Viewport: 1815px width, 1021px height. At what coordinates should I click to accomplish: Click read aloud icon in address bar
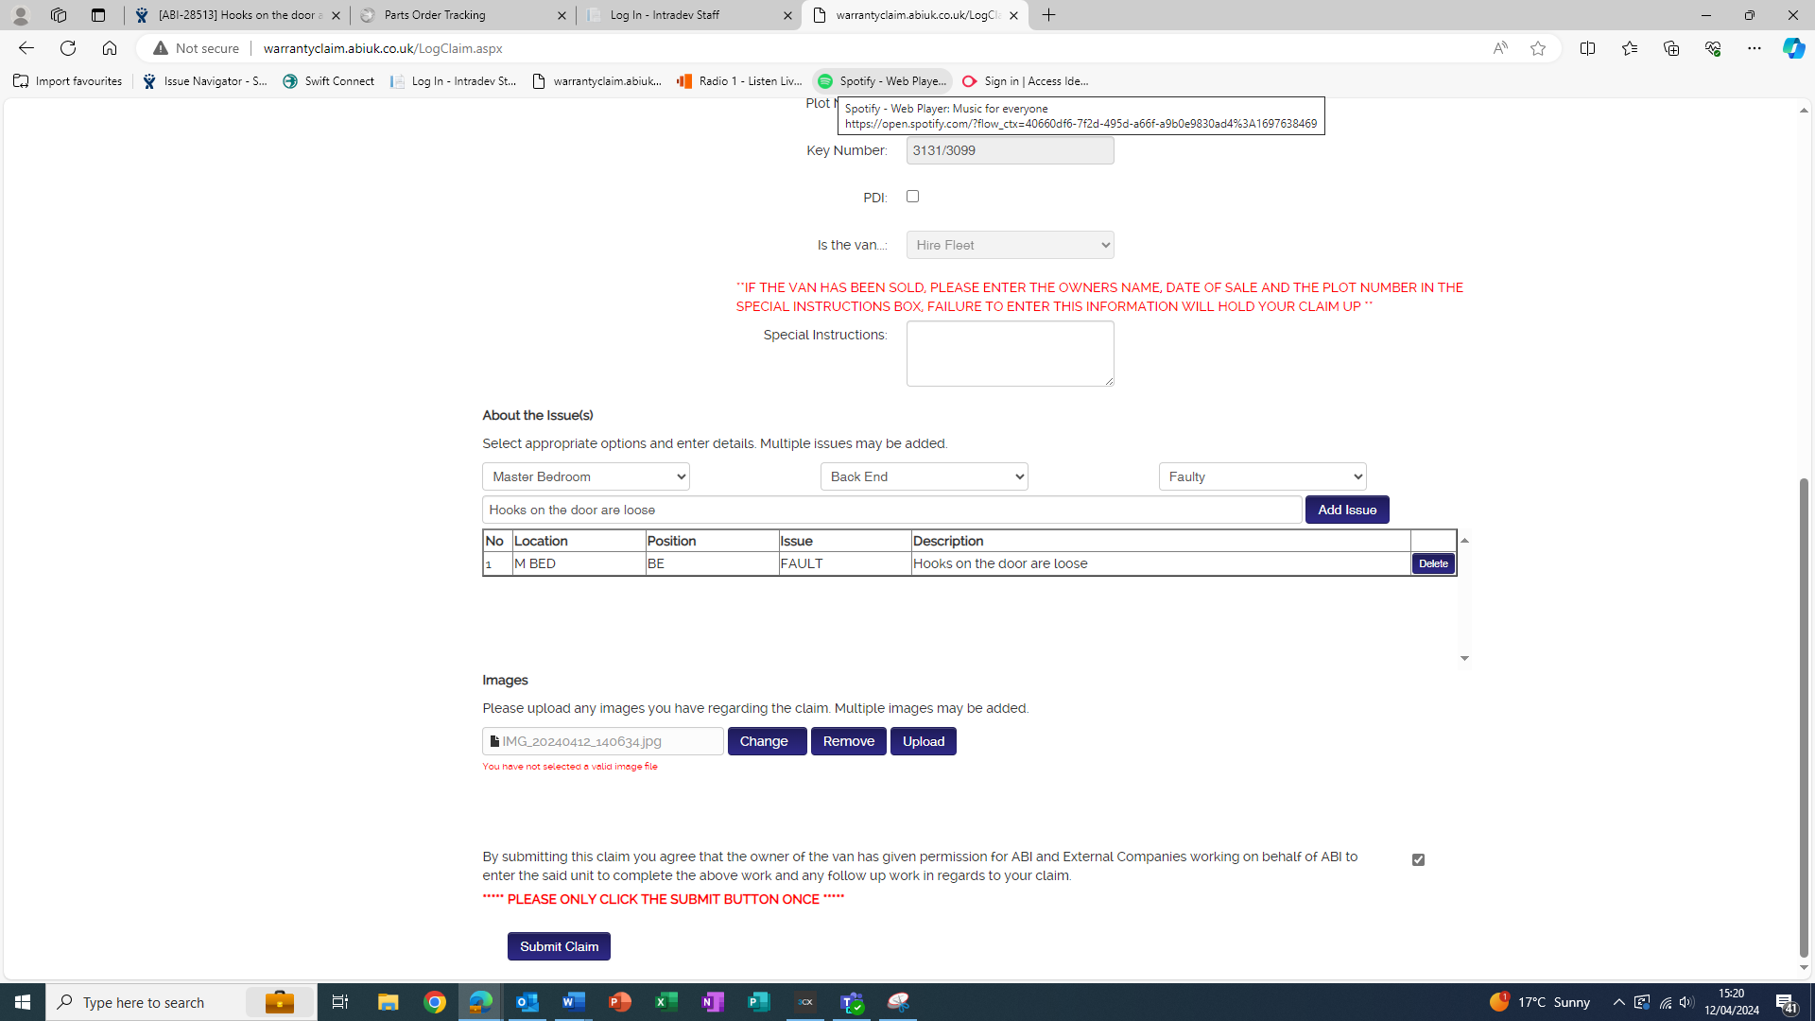1500,48
